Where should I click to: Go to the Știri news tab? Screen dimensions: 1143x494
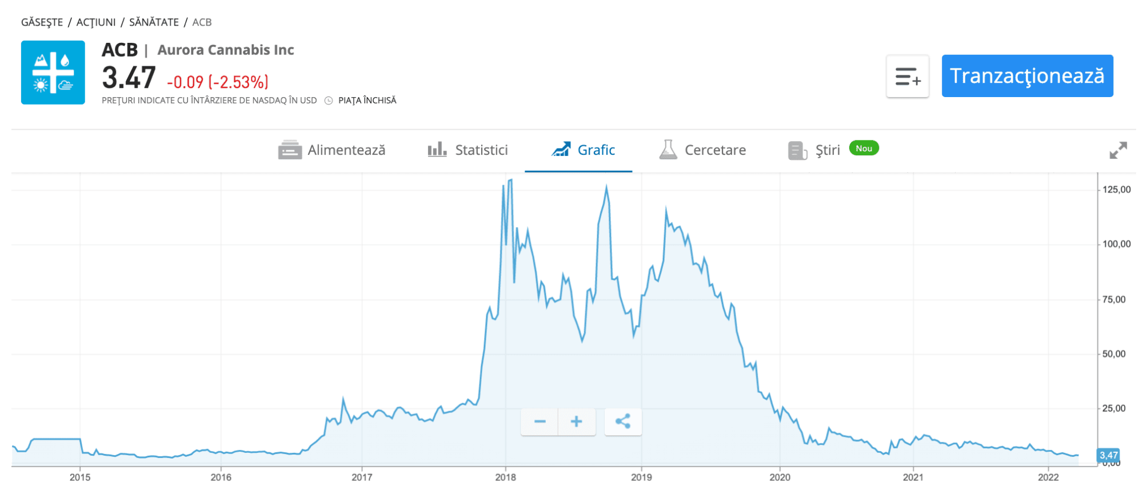point(814,150)
